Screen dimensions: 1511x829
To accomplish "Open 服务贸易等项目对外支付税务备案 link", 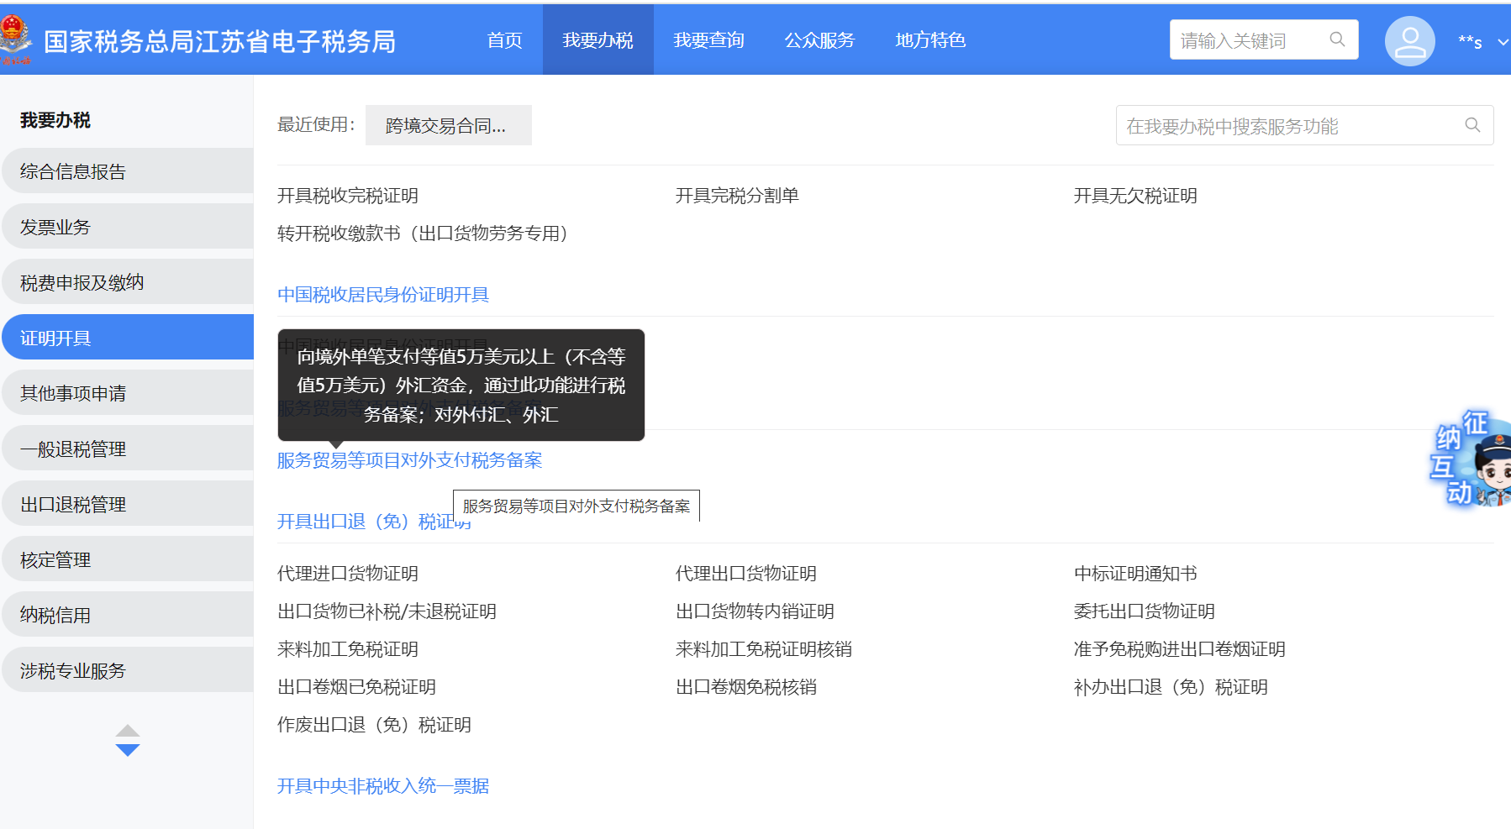I will click(x=409, y=460).
